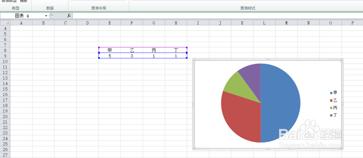
Task: Select the red pie slice
Action: pyautogui.click(x=241, y=118)
